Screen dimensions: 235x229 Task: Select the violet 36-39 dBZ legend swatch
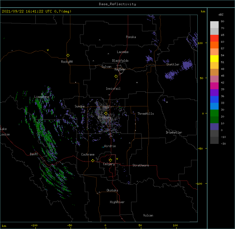[214, 93]
